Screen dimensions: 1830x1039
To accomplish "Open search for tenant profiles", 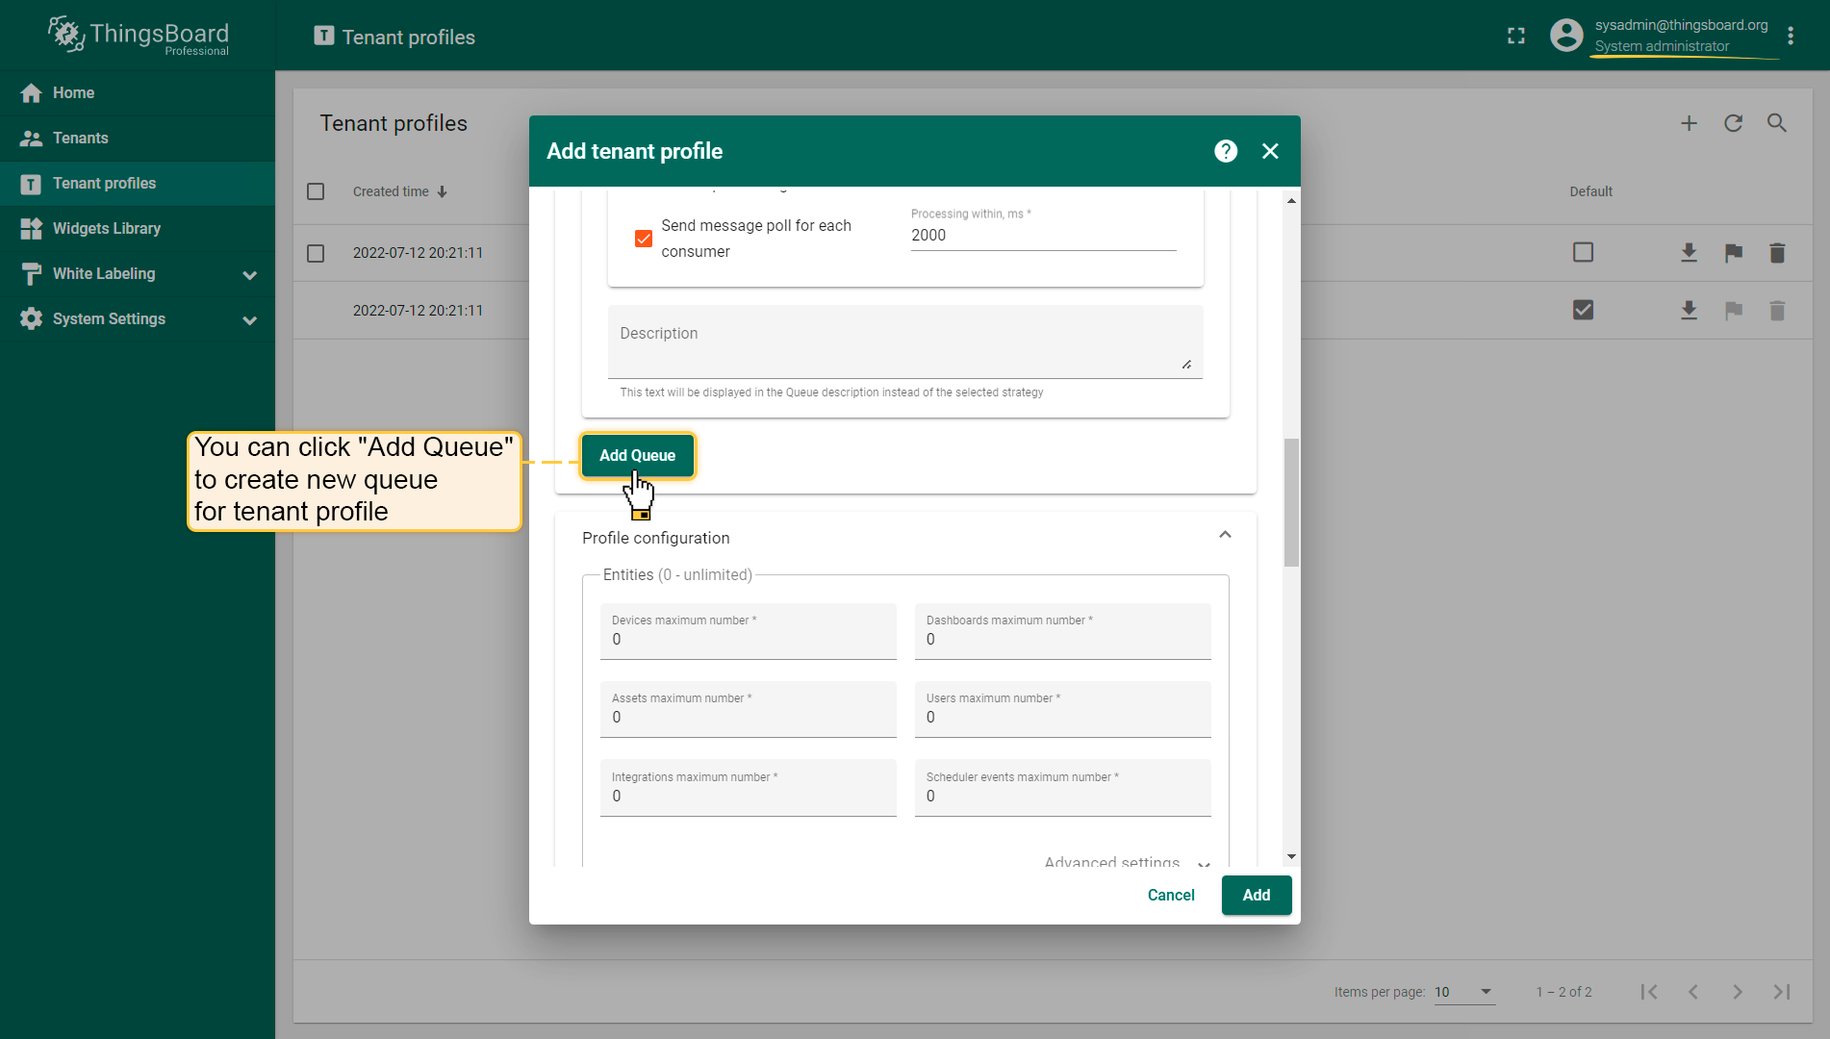I will point(1777,123).
